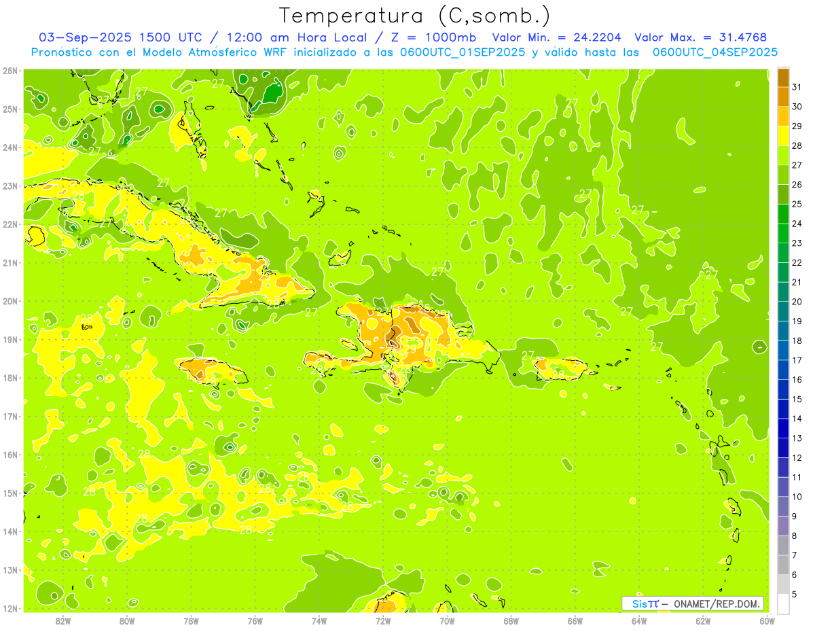Click the 74W longitude label
815x630 pixels.
tap(319, 620)
